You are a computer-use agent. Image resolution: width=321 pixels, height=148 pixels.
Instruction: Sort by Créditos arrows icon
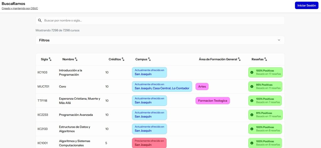click(x=123, y=59)
